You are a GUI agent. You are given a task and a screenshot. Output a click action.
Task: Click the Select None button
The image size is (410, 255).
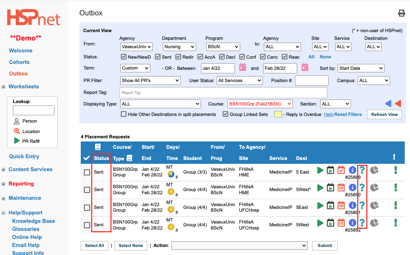click(131, 246)
